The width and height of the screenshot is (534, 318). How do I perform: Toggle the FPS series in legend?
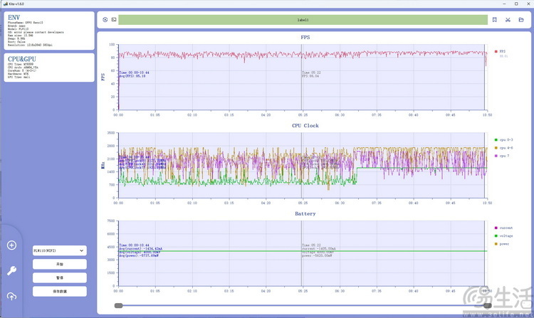(501, 51)
